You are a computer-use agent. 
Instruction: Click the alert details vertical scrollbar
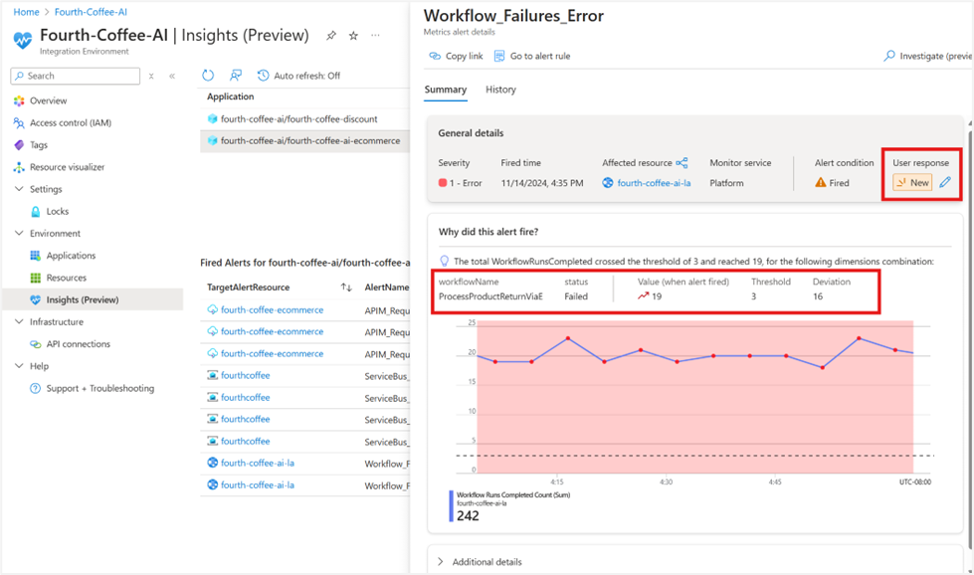pyautogui.click(x=970, y=335)
